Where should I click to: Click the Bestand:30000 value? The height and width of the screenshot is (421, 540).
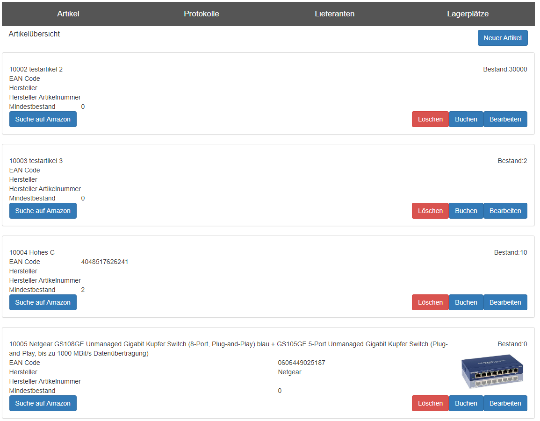(505, 69)
